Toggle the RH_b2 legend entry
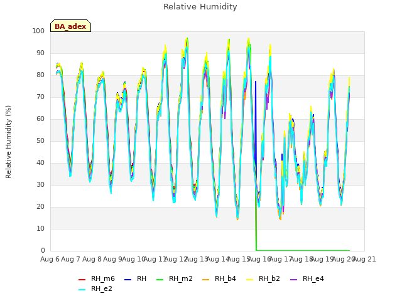Image resolution: width=402 pixels, height=301 pixels. click(263, 278)
